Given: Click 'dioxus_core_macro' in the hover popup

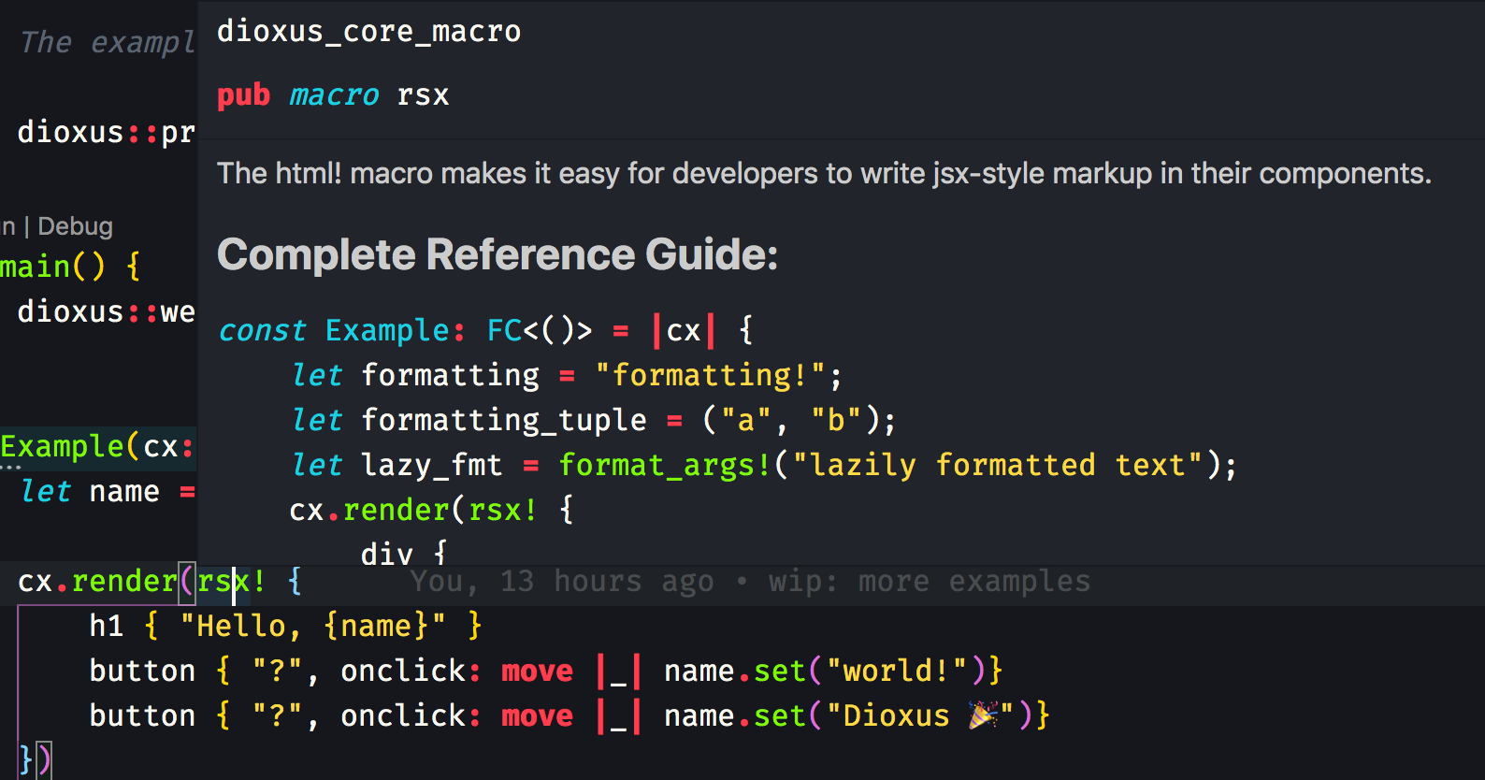Looking at the screenshot, I should tap(368, 32).
